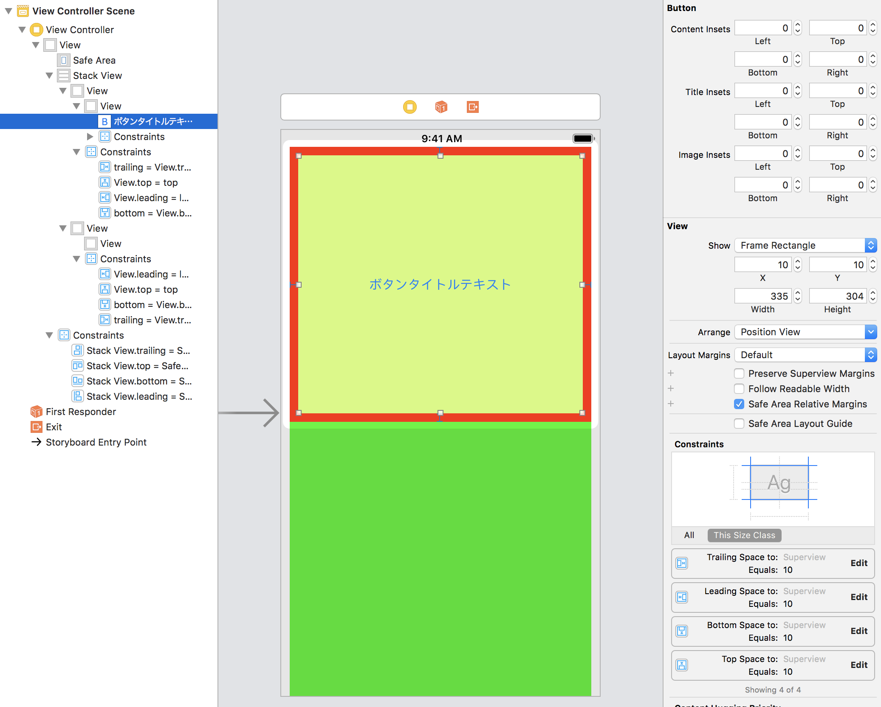Click the 3D box/model icon in toolbar
Screen dimensions: 881x707
(441, 107)
